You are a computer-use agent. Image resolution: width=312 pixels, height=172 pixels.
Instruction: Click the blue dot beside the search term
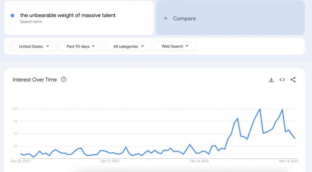coord(12,16)
